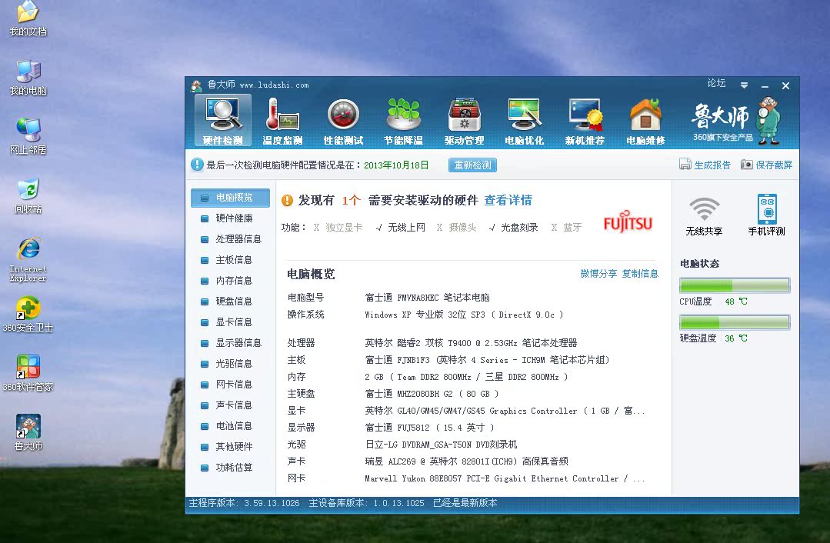Click the CPU温度 temperature progress bar
The height and width of the screenshot is (543, 830).
[735, 286]
